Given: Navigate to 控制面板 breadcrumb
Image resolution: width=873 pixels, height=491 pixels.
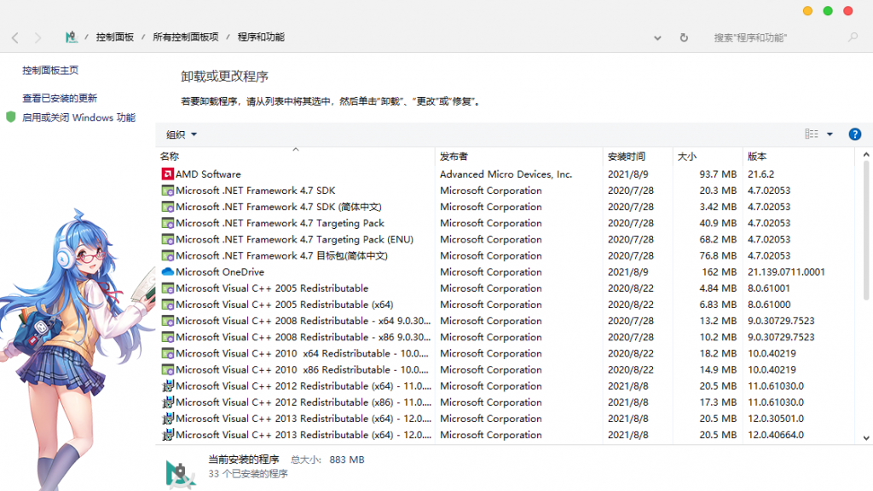Looking at the screenshot, I should click(x=115, y=37).
